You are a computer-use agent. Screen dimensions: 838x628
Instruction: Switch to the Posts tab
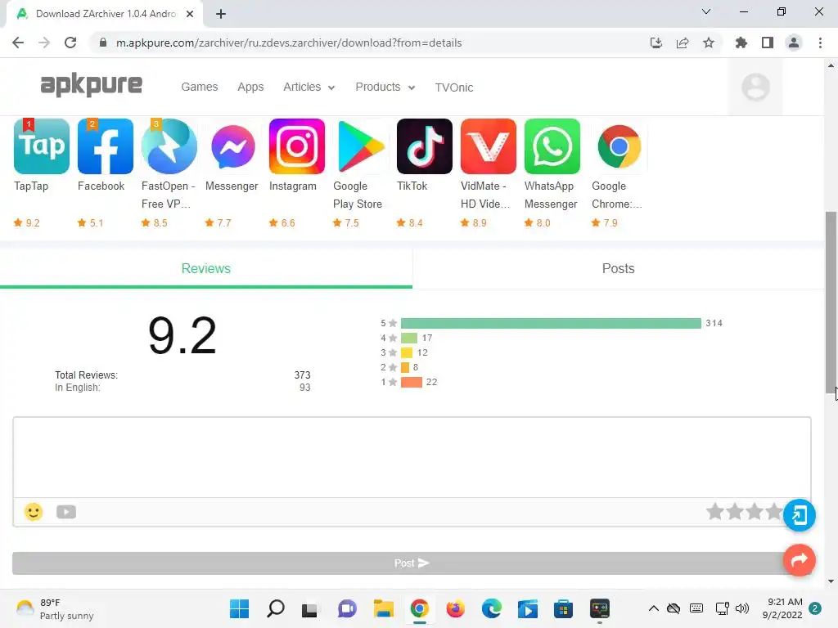pyautogui.click(x=619, y=268)
